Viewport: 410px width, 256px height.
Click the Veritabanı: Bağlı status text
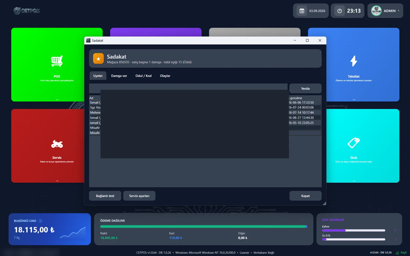[264, 253]
